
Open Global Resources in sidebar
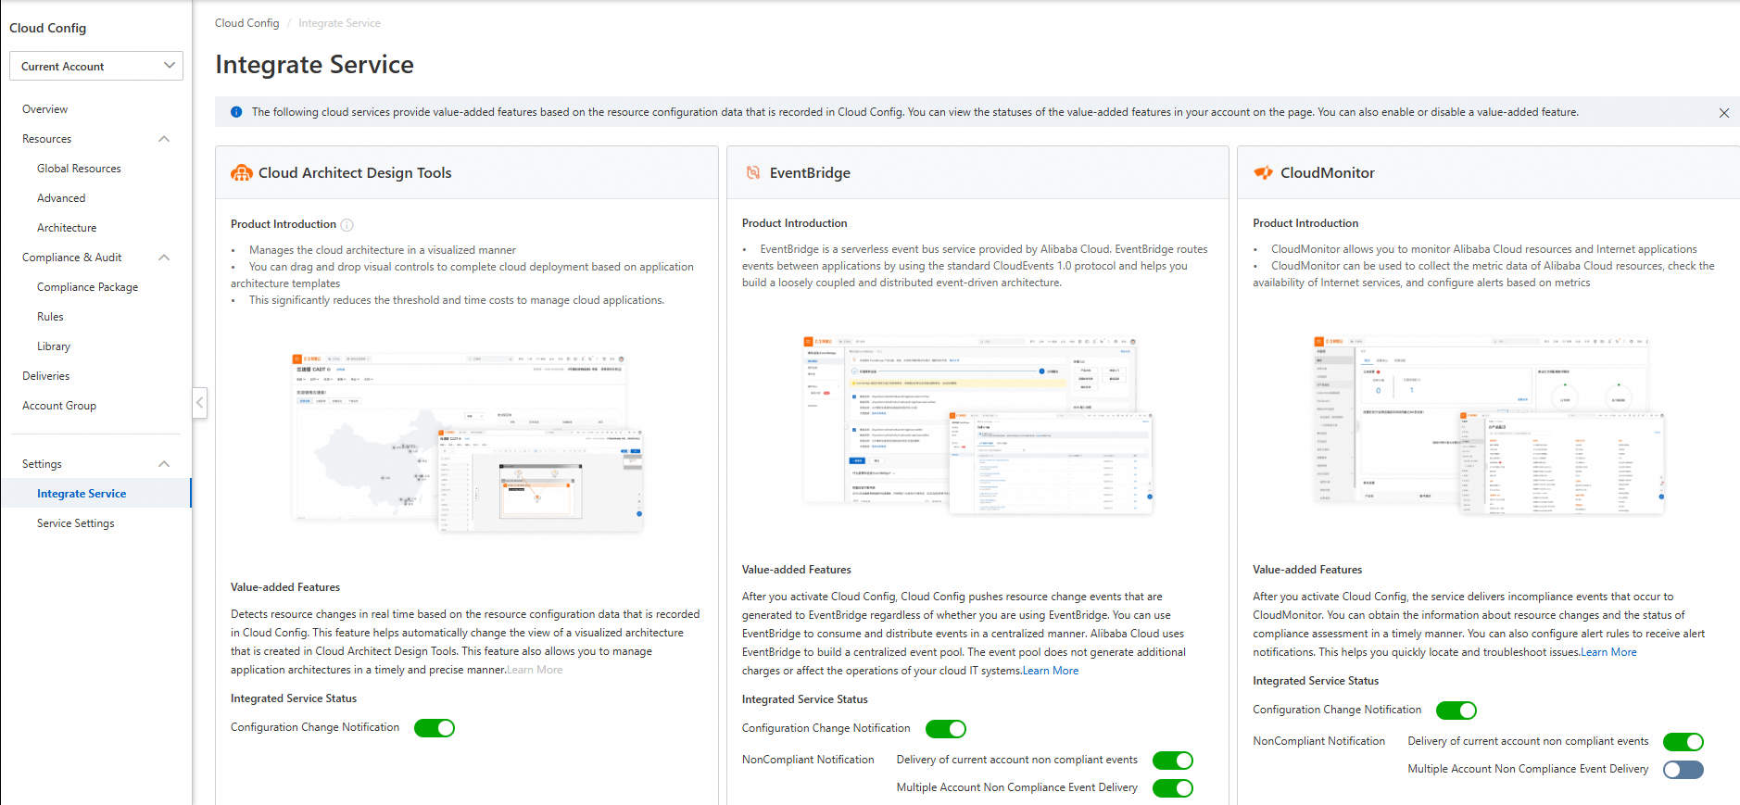tap(79, 169)
